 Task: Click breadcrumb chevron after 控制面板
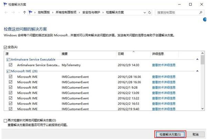pos(53,13)
